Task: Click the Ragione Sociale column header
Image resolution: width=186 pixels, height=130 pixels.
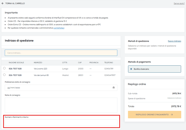Action: tap(16, 63)
